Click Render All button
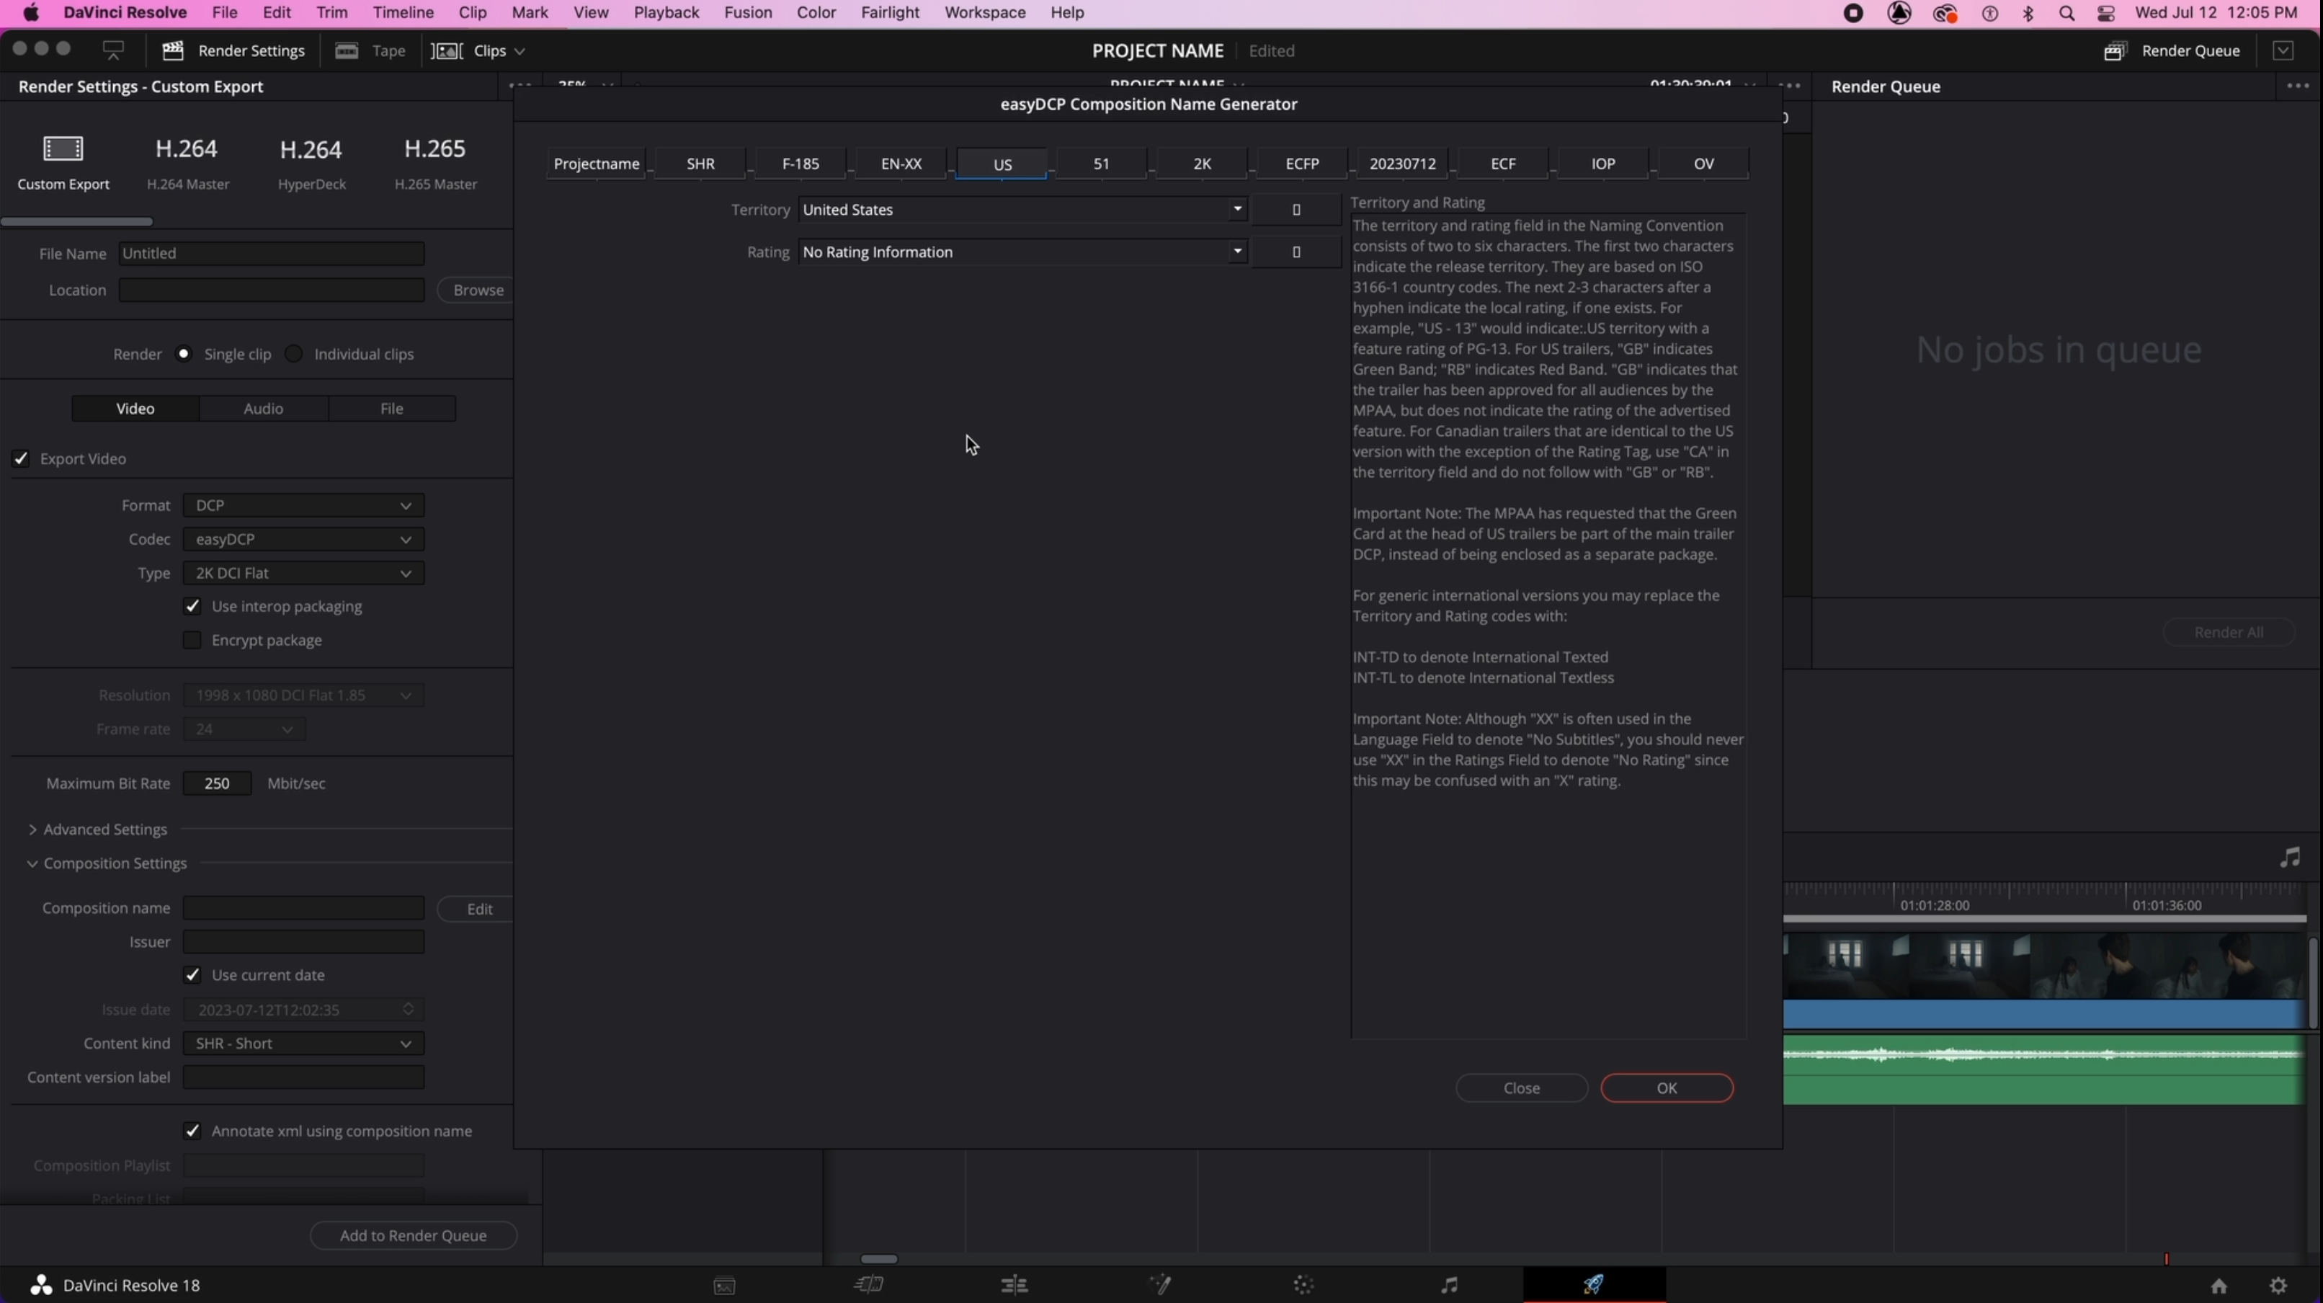Screen dimensions: 2323x1303 [x=2229, y=632]
